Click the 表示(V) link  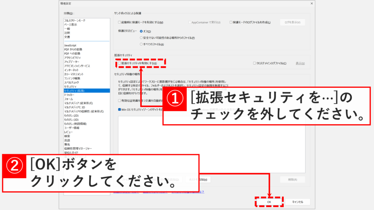(x=300, y=63)
